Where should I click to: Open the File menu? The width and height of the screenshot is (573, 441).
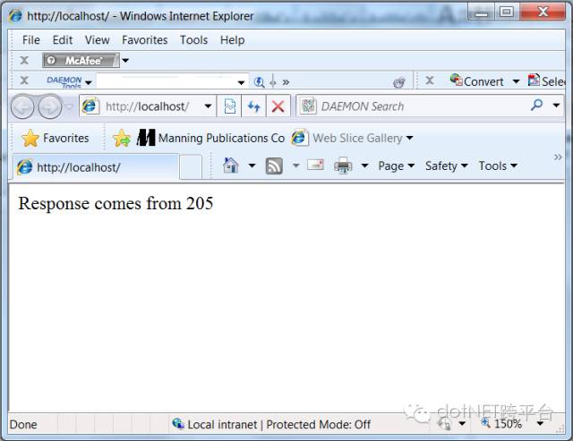(31, 39)
